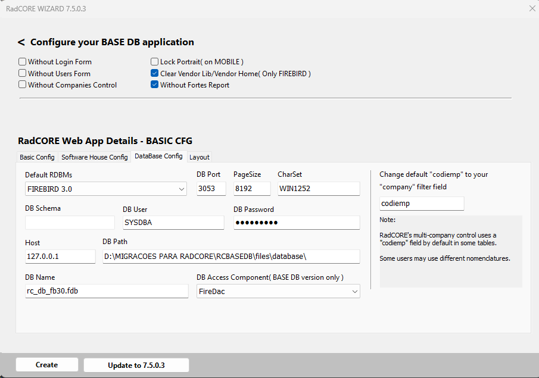Enable Lock Portrait on MOBILE
The height and width of the screenshot is (378, 539).
155,62
